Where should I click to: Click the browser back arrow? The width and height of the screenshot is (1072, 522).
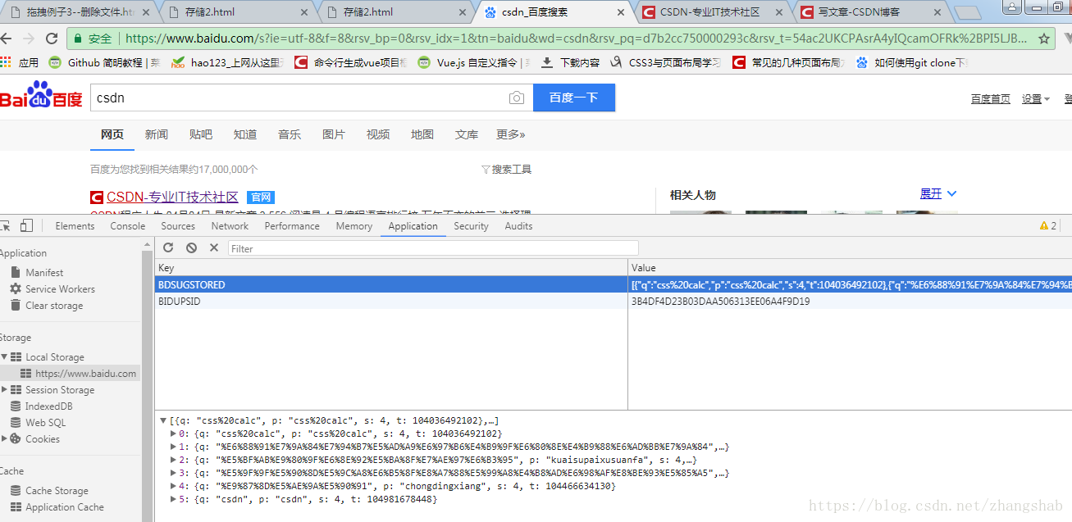tap(5, 39)
